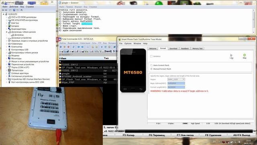Open Device Manager Действие menu
Image resolution: width=257 pixels, height=145 pixels.
click(14, 7)
